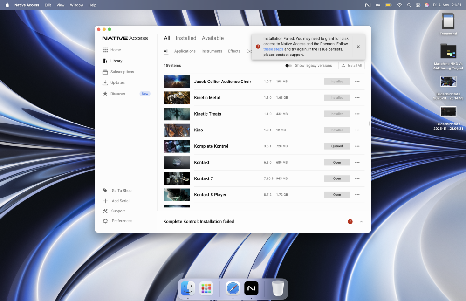The image size is (466, 301).
Task: Filter by Instruments category tab
Action: click(212, 51)
